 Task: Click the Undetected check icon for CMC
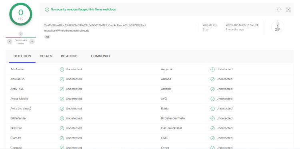212,138
